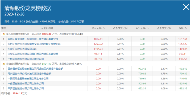The width and height of the screenshot is (191, 97).
Task: Click the 净额/万 column header
Action: (x=183, y=28)
